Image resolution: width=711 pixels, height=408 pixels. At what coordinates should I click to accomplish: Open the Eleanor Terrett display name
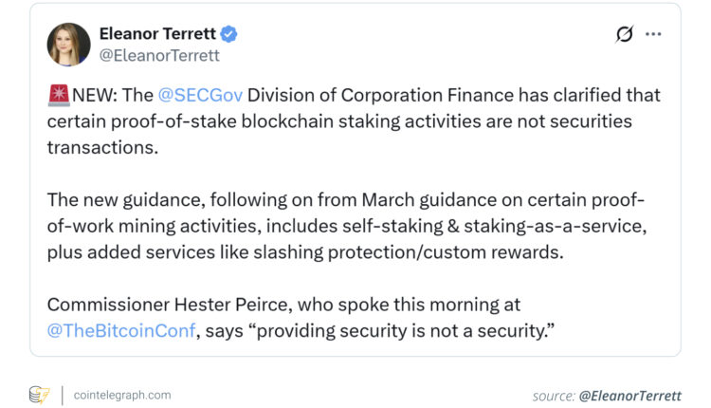156,34
